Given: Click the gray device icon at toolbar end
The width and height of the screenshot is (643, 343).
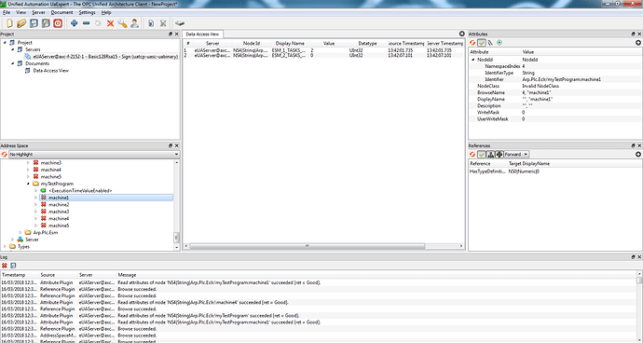Looking at the screenshot, I should (x=180, y=23).
